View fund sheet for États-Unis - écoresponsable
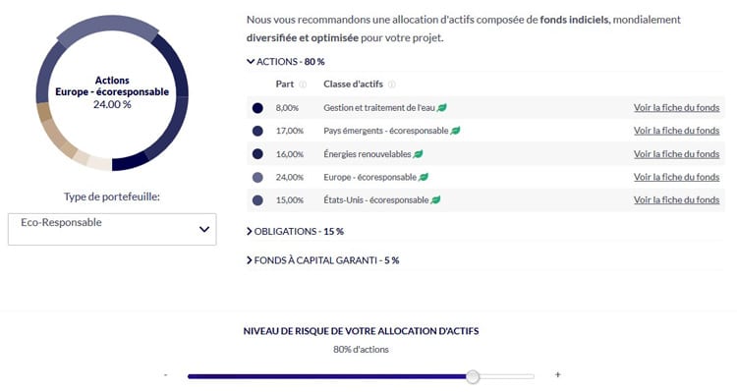The height and width of the screenshot is (392, 737). click(676, 199)
